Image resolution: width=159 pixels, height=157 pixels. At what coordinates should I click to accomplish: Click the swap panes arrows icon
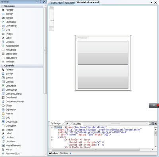tap(67, 123)
